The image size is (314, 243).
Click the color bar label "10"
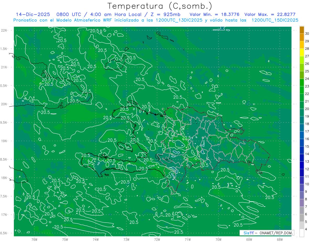pyautogui.click(x=307, y=184)
